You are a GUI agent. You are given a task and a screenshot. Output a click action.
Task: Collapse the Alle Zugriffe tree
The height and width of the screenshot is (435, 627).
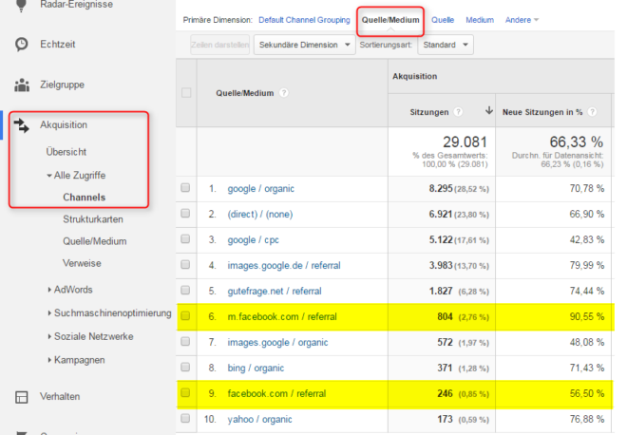pos(49,176)
